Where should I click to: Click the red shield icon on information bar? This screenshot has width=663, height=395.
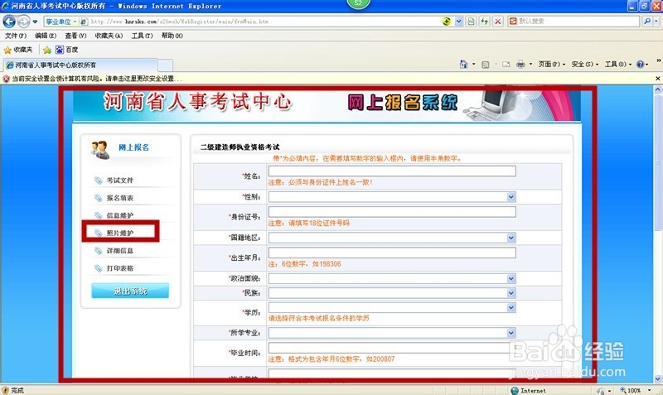click(x=6, y=79)
